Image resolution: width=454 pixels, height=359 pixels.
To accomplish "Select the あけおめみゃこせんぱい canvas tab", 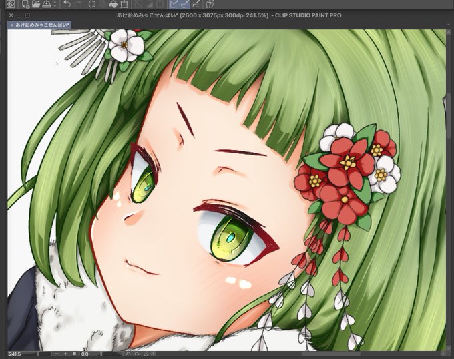I will [x=39, y=25].
